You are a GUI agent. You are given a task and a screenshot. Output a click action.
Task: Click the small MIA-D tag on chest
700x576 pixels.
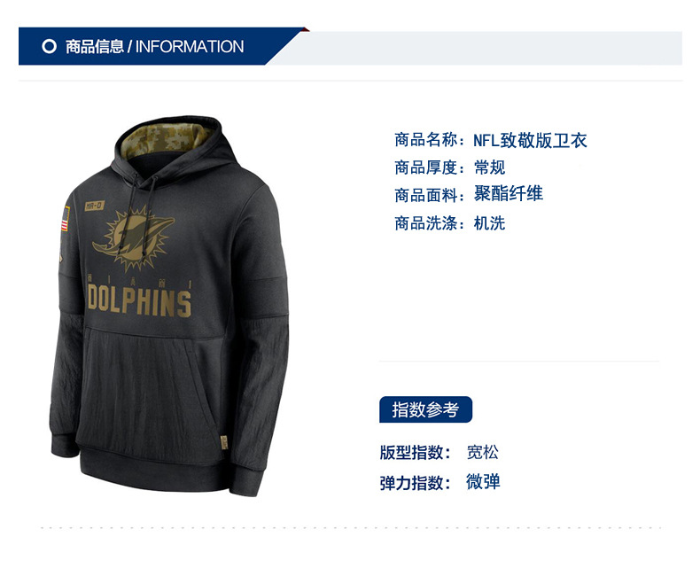click(95, 206)
